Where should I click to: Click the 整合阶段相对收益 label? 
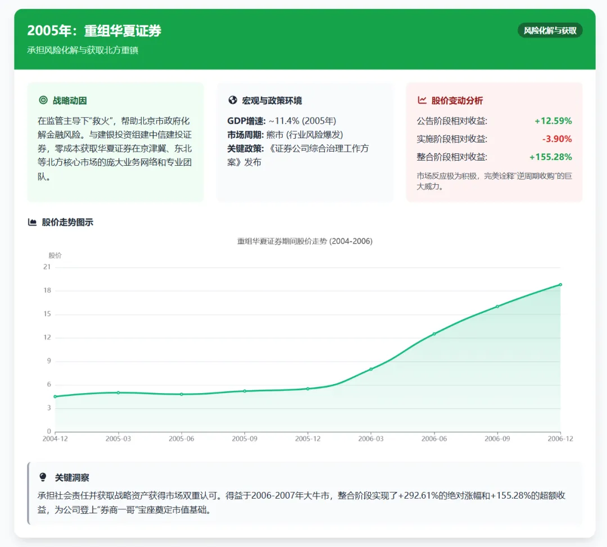[x=452, y=157]
